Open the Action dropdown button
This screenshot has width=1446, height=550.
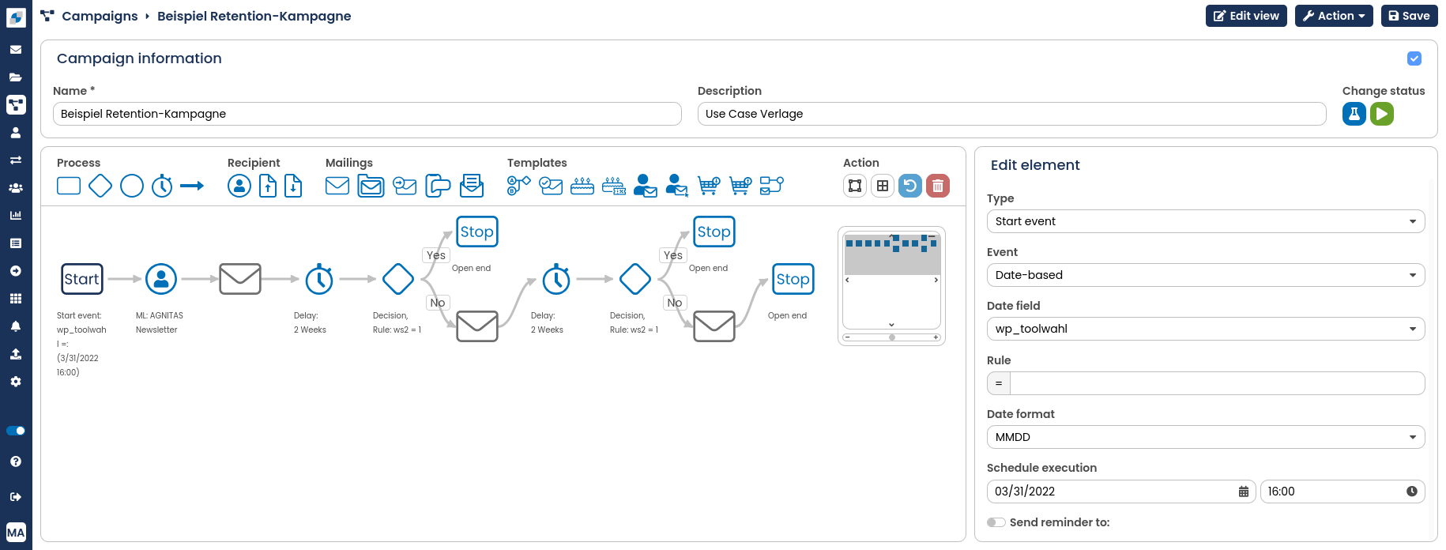[1334, 16]
